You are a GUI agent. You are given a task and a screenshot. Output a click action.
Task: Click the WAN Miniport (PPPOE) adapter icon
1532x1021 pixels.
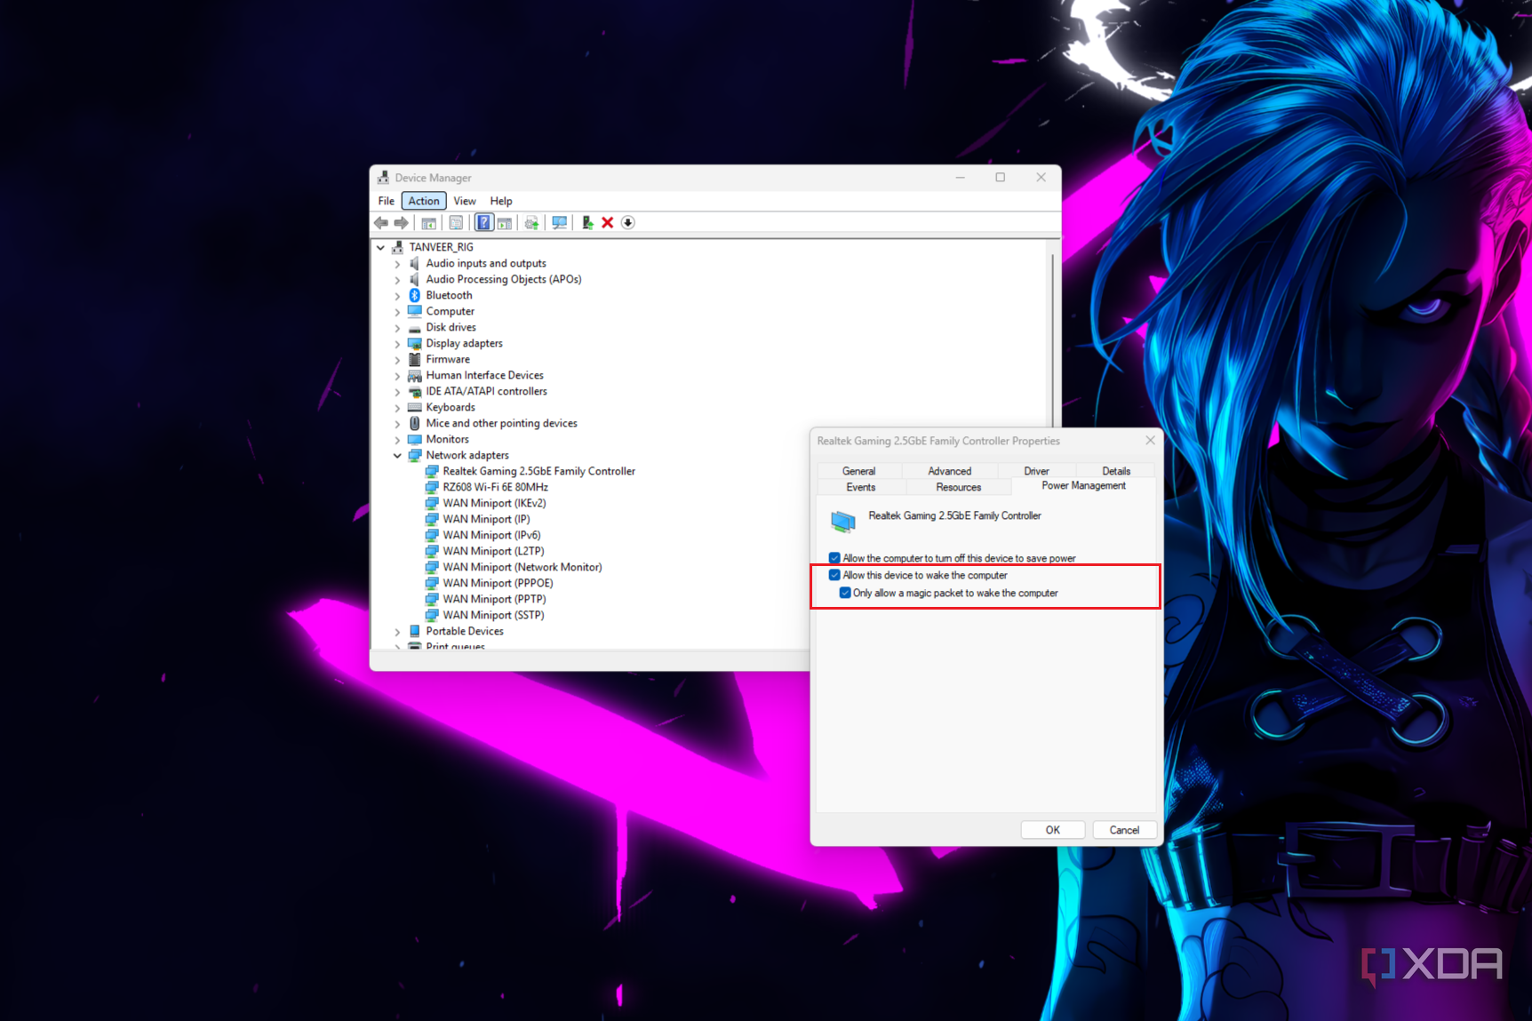point(432,583)
